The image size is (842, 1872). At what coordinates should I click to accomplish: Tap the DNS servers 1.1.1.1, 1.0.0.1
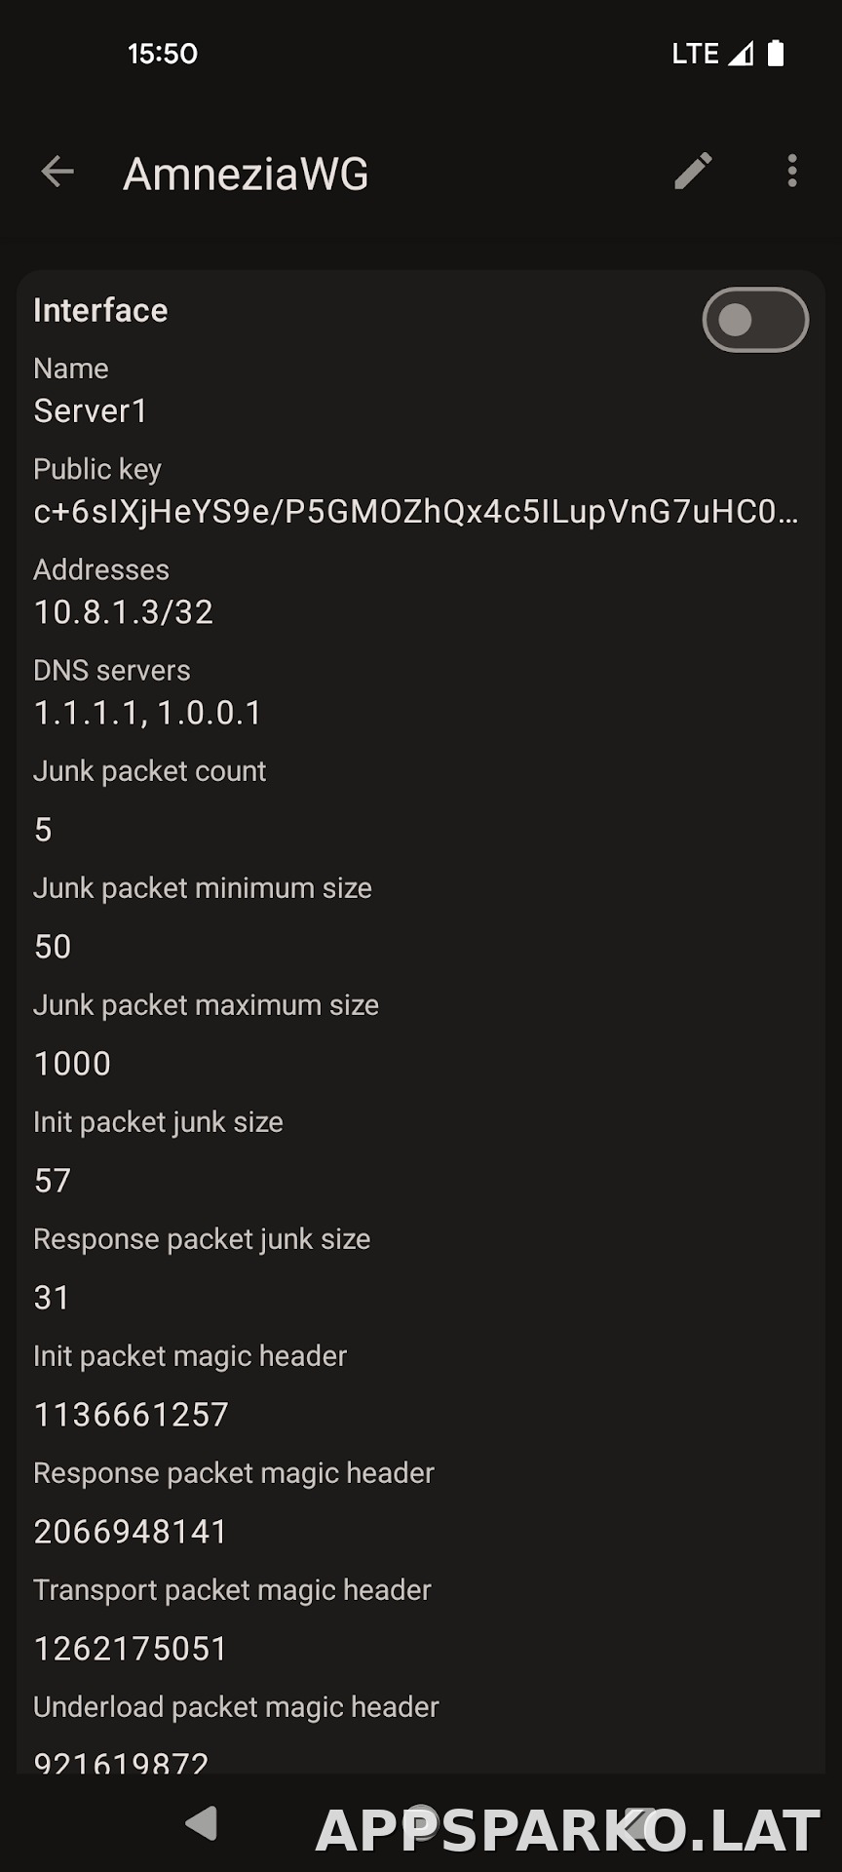[x=148, y=713]
